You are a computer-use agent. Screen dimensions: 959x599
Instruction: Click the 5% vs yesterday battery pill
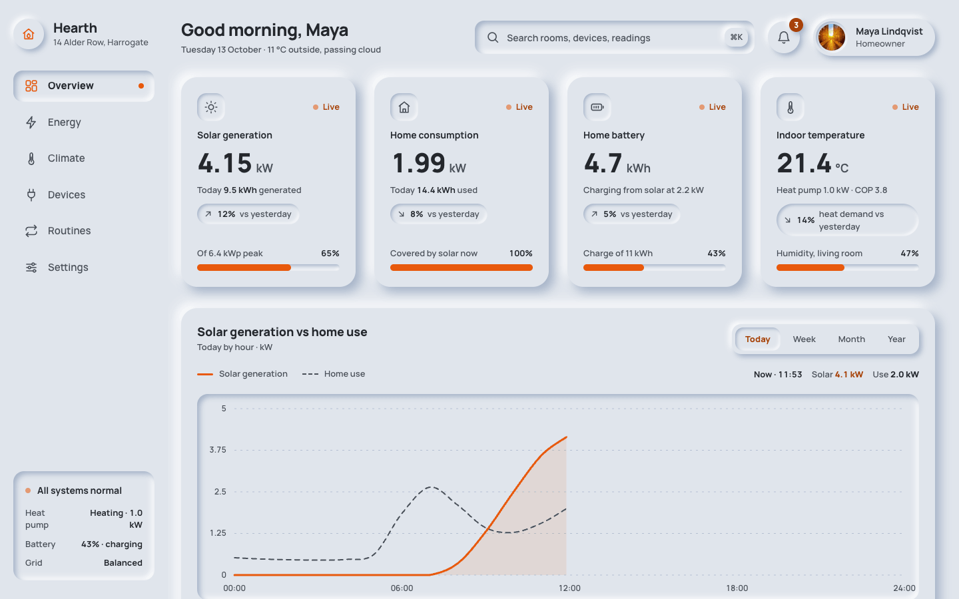[632, 214]
